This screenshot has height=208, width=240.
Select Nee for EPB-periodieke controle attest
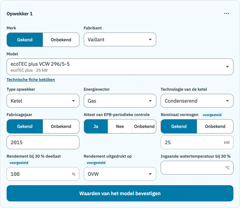(x=120, y=126)
